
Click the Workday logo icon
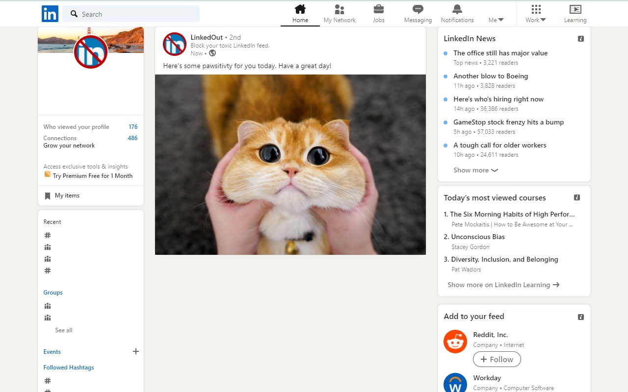[x=455, y=383]
